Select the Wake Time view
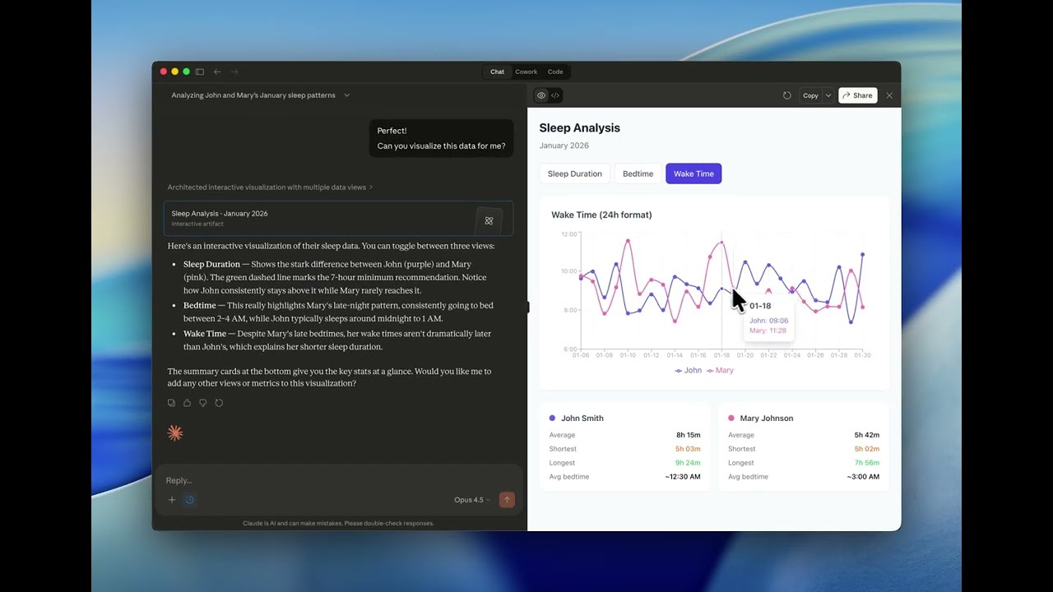The width and height of the screenshot is (1053, 592). [x=693, y=173]
